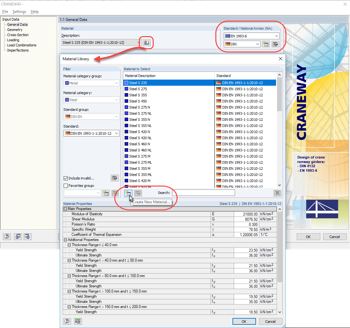Collapse Thickness Range t ≤ 40.0 mm
The height and width of the screenshot is (328, 350).
coord(69,245)
